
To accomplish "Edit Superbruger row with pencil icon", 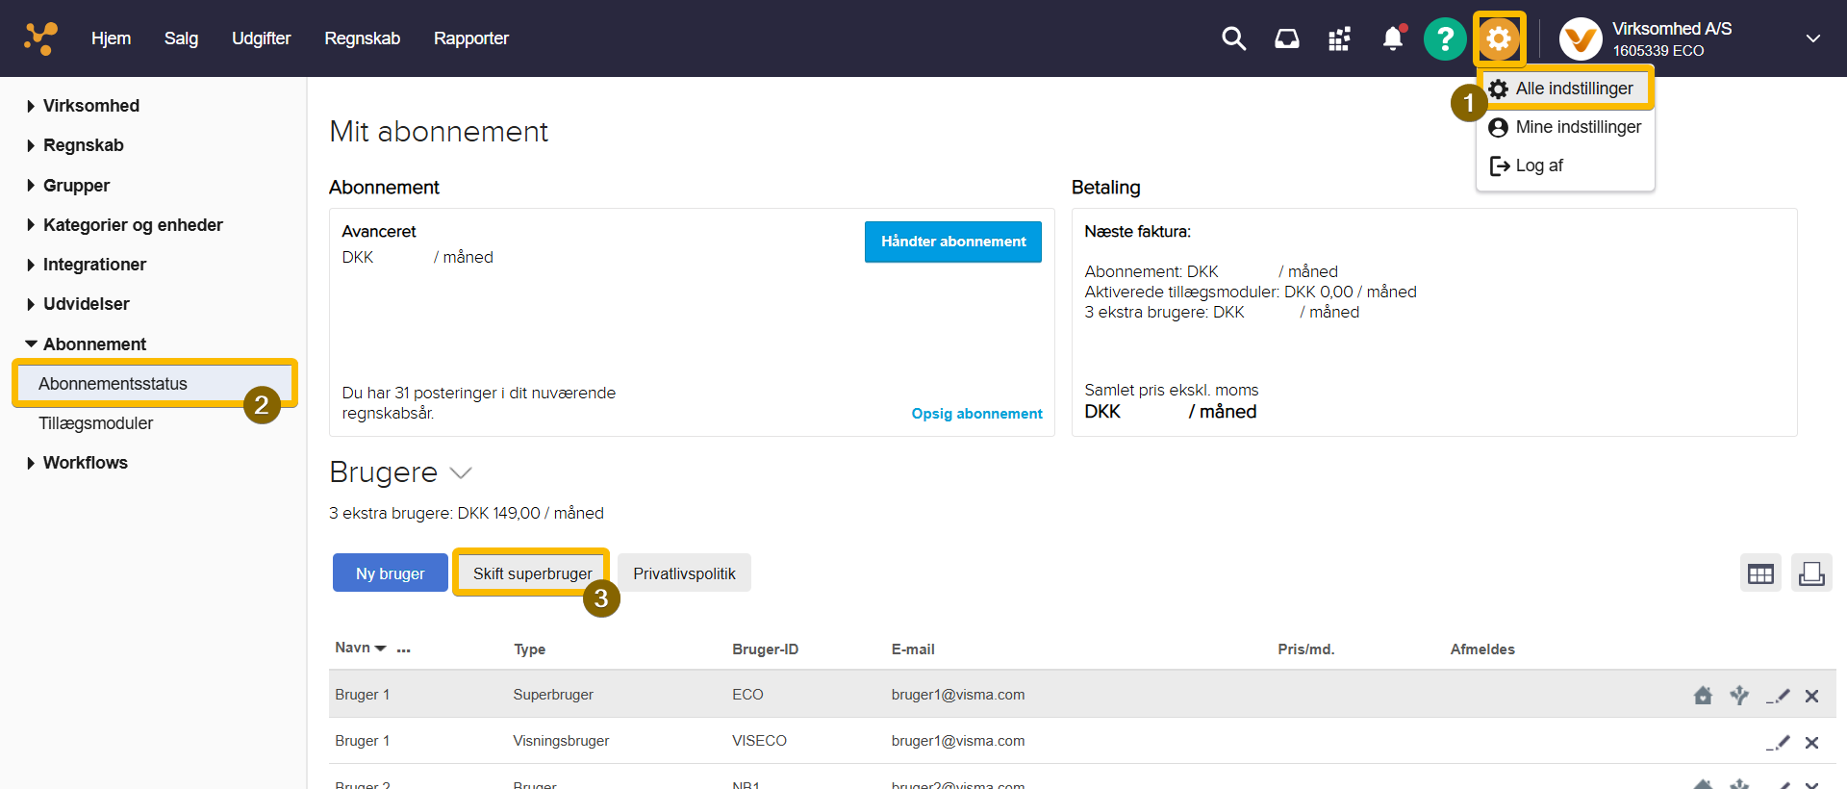I will point(1779,696).
